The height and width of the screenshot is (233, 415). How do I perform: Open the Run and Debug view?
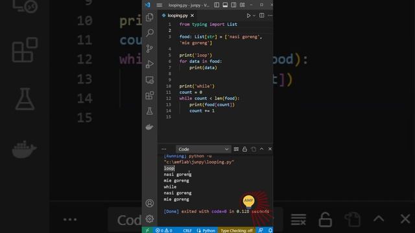pos(150,64)
